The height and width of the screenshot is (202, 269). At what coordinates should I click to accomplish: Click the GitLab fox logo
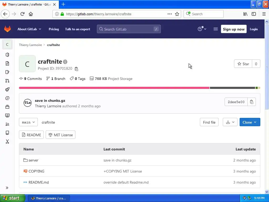click(x=7, y=29)
